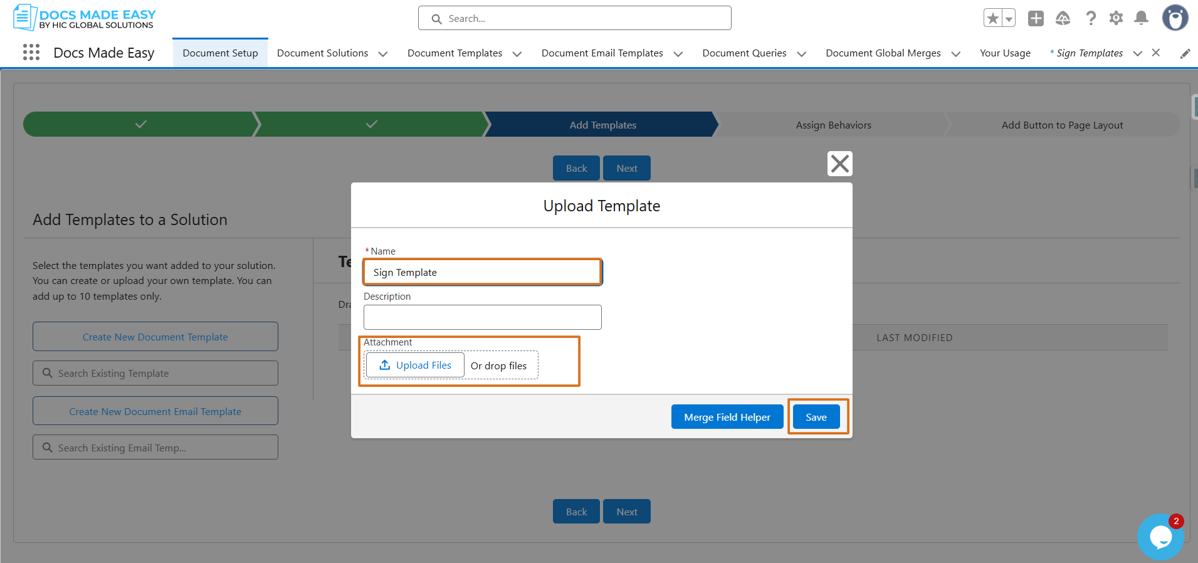Close the Upload Template dialog
Viewport: 1198px width, 563px height.
pyautogui.click(x=839, y=164)
